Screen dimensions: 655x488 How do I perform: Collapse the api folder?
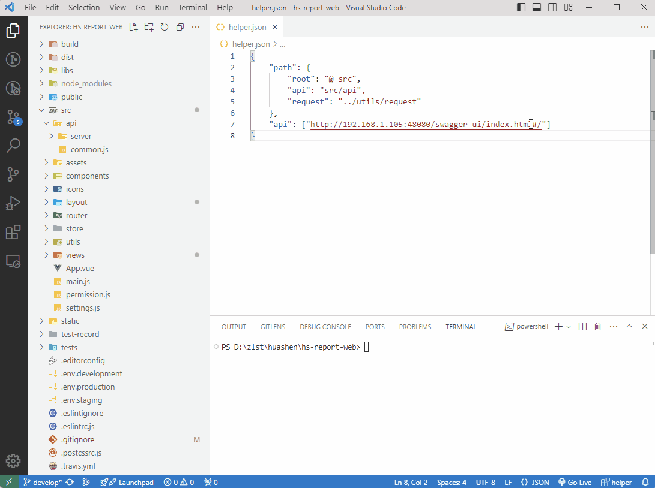pyautogui.click(x=118, y=123)
